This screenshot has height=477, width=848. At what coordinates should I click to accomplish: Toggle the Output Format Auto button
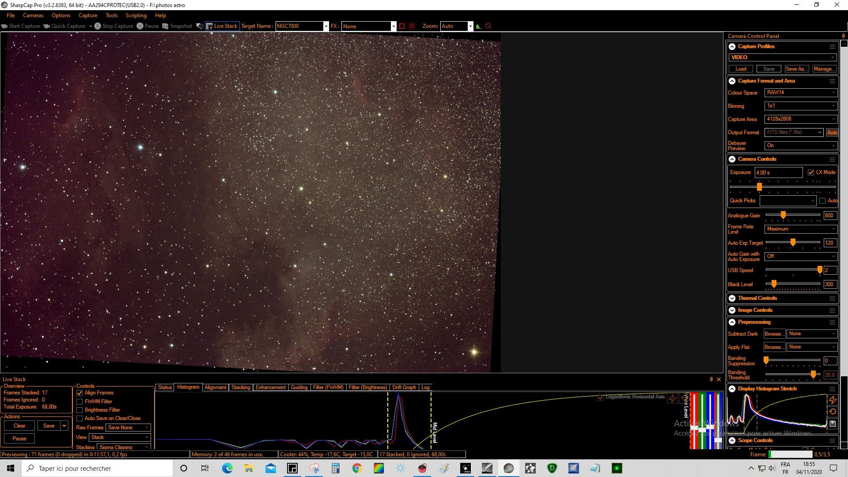832,132
